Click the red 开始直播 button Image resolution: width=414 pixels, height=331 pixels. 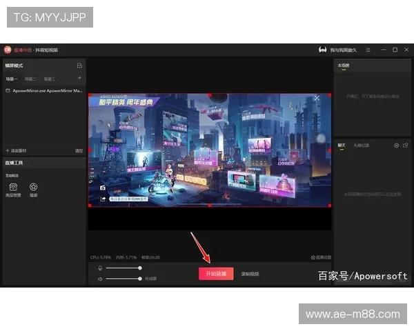pos(216,274)
